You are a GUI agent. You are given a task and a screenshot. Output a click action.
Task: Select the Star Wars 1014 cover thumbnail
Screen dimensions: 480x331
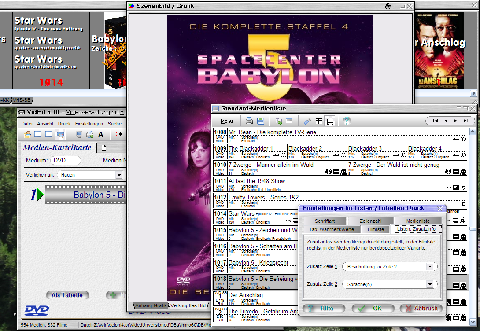[x=51, y=51]
